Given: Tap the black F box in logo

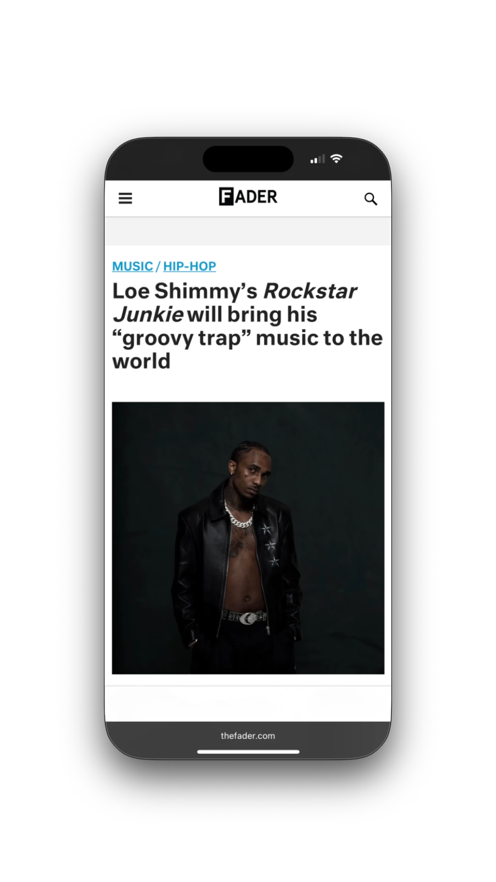Looking at the screenshot, I should coord(226,197).
